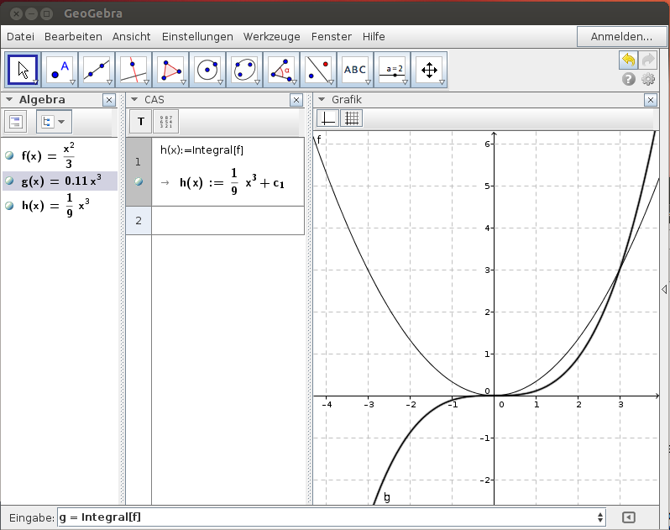Click the Eingabe input field
The height and width of the screenshot is (530, 670).
[x=331, y=517]
